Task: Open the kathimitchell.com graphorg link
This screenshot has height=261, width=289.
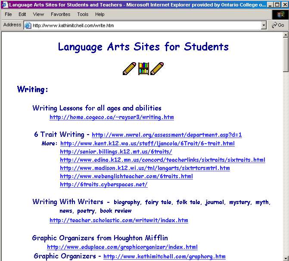Action: click(x=165, y=256)
